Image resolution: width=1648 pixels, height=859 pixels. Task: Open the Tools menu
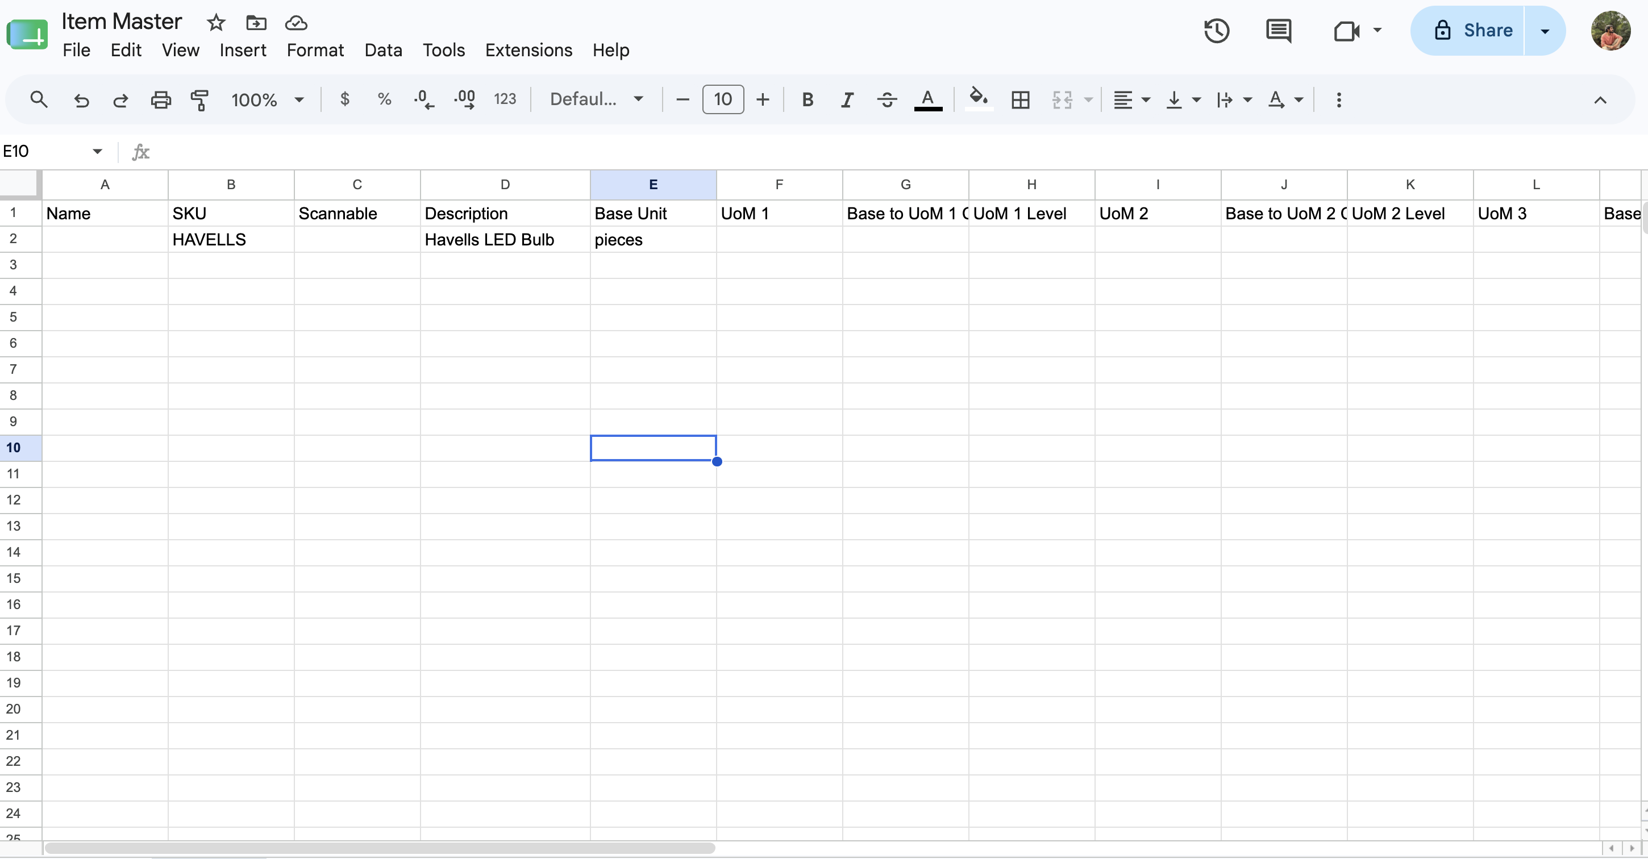pyautogui.click(x=443, y=50)
